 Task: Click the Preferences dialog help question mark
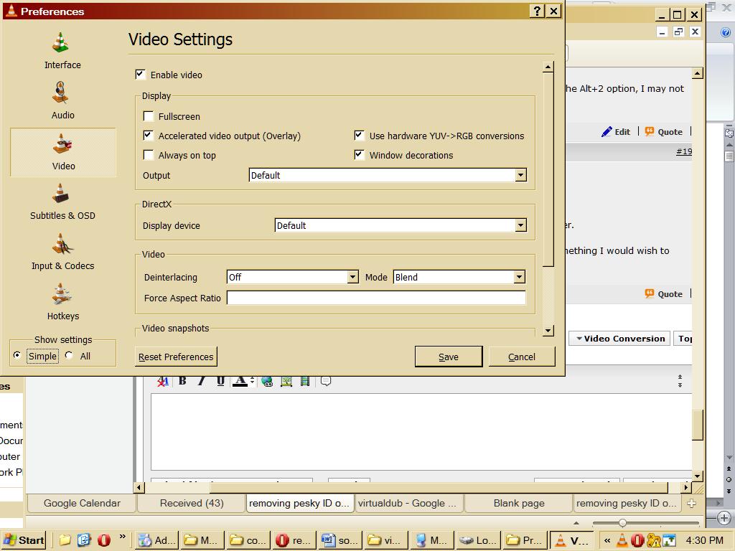(537, 11)
